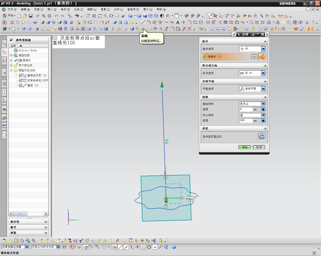The height and width of the screenshot is (256, 321).
Task: Click the Cylinder primitive icon
Action: pos(120,22)
